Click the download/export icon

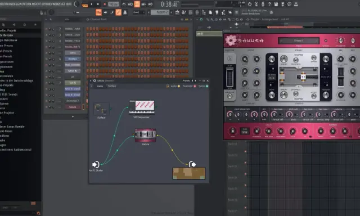(296, 4)
